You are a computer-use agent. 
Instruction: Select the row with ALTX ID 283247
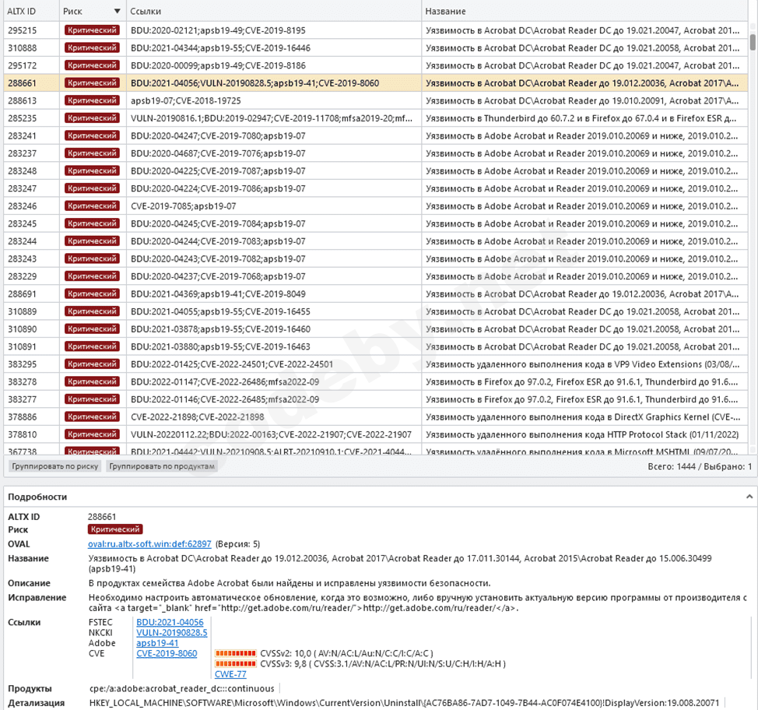click(x=376, y=188)
